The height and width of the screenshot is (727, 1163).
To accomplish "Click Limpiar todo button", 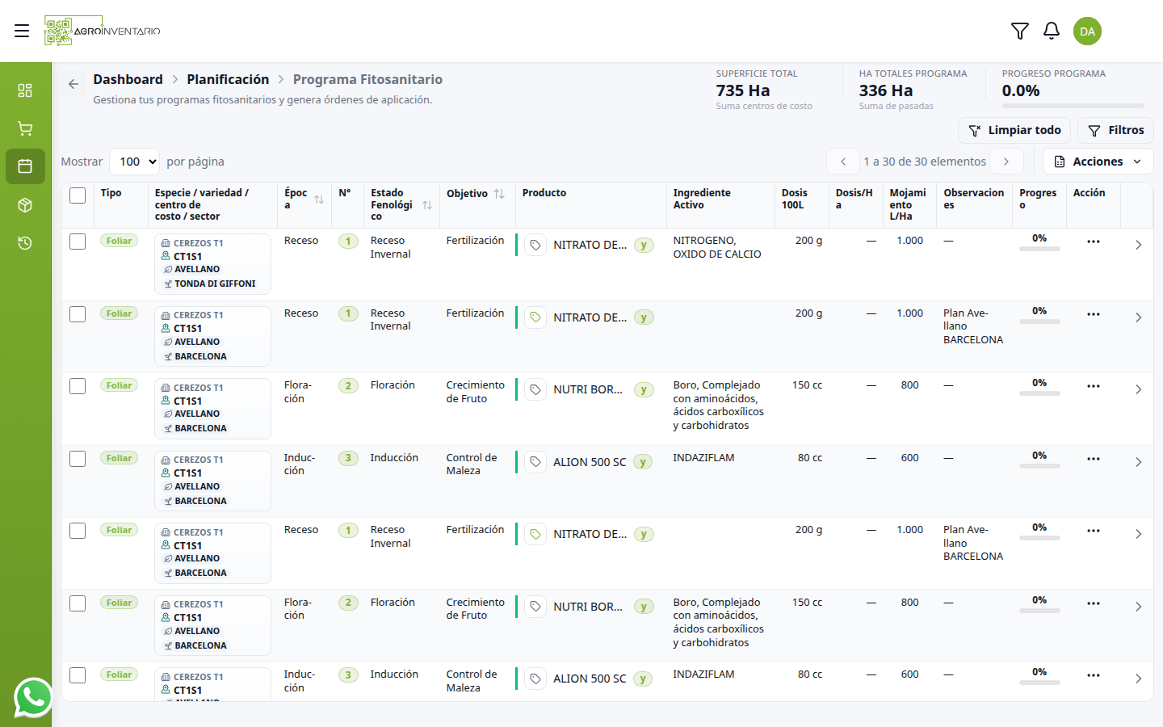I will [x=1014, y=130].
